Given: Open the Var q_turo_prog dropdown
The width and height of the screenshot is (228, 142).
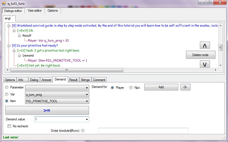Looking at the screenshot, I should pyautogui.click(x=87, y=95).
